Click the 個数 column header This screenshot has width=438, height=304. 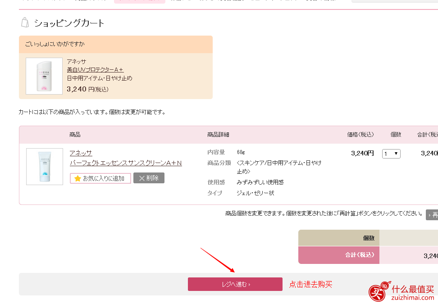[396, 135]
